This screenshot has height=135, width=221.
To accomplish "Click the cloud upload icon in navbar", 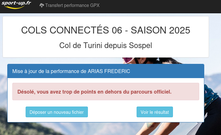I will 42,5.
